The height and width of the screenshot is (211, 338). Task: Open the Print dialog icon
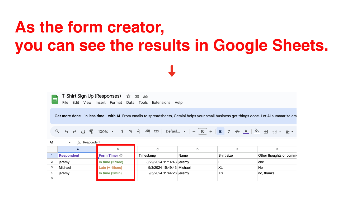pos(83,131)
